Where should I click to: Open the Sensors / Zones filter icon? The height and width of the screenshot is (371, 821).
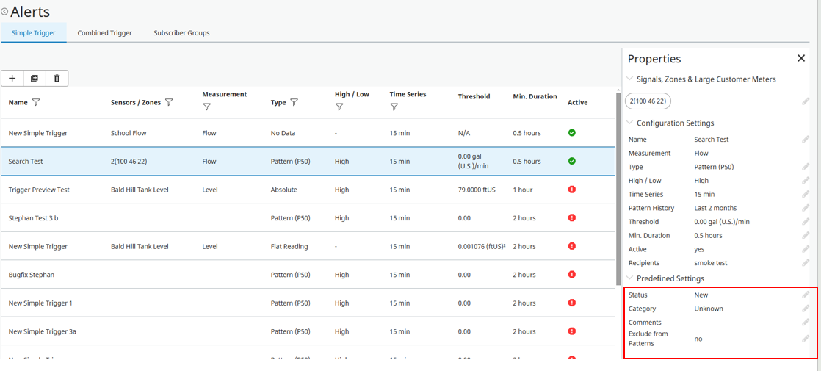(x=169, y=103)
